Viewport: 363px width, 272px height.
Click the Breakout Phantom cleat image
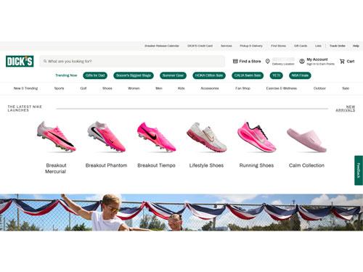(x=106, y=136)
